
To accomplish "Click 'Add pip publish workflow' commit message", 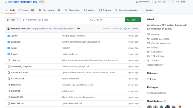I will click(73, 36).
